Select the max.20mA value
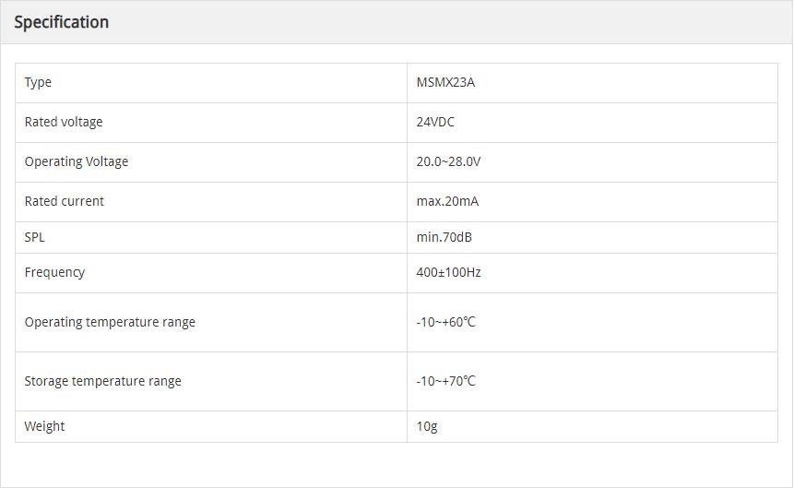This screenshot has width=794, height=488. [x=447, y=202]
